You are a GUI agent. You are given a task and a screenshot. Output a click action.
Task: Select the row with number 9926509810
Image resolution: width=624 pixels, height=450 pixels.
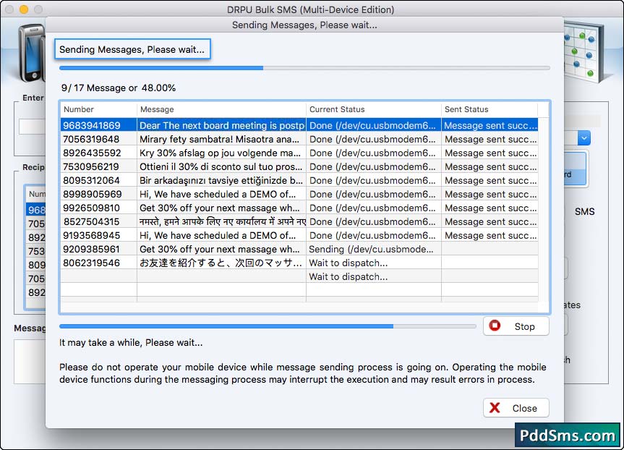299,208
